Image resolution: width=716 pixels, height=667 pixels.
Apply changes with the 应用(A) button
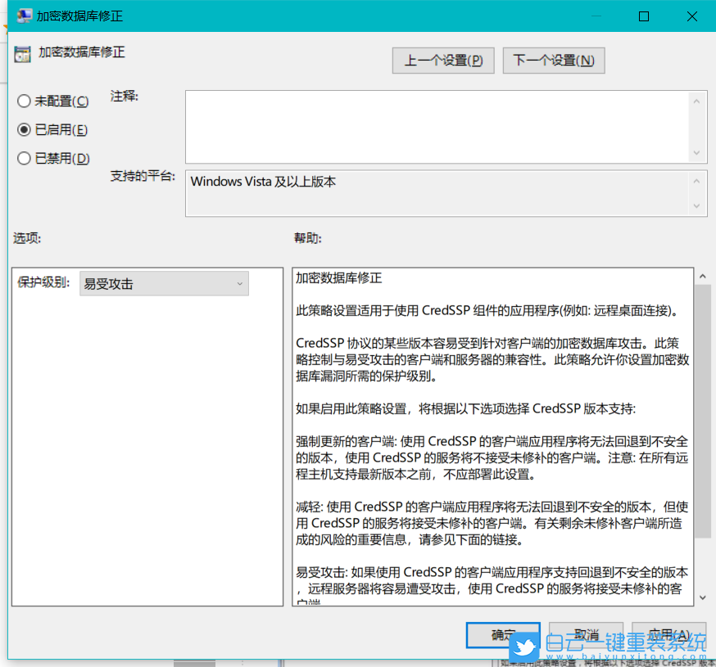click(668, 635)
